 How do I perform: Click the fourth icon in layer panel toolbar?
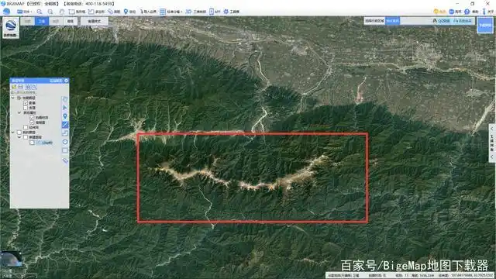click(34, 87)
